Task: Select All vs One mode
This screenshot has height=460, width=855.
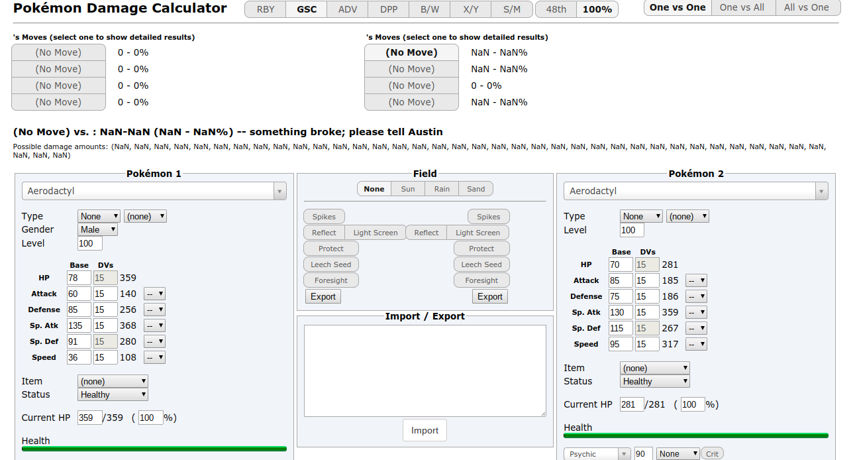Action: click(x=806, y=7)
